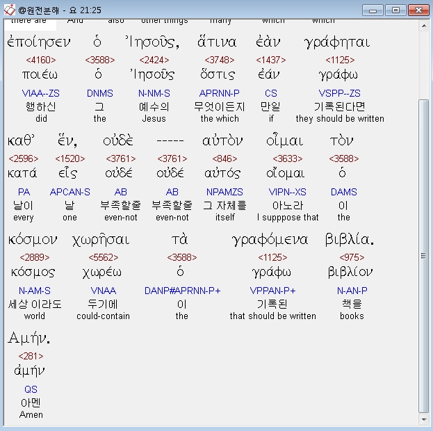Click Strong's number <5562>
433x431 pixels.
click(104, 257)
